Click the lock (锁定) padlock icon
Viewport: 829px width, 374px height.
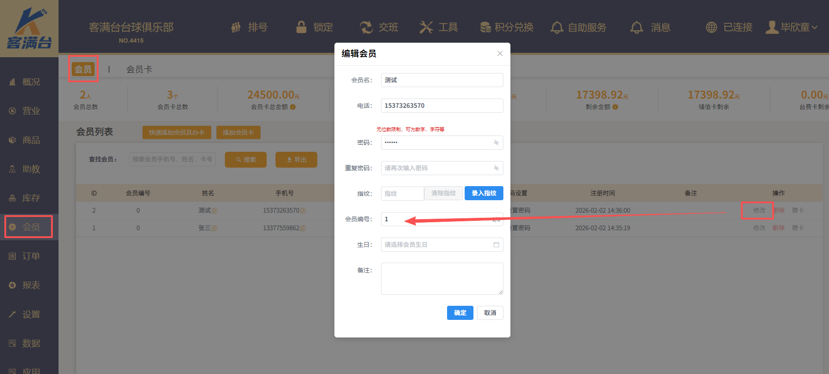point(301,27)
